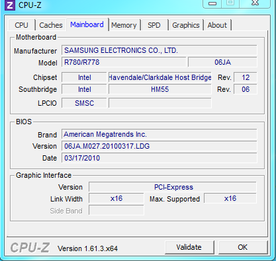Show the Graphics tab

pos(186,25)
